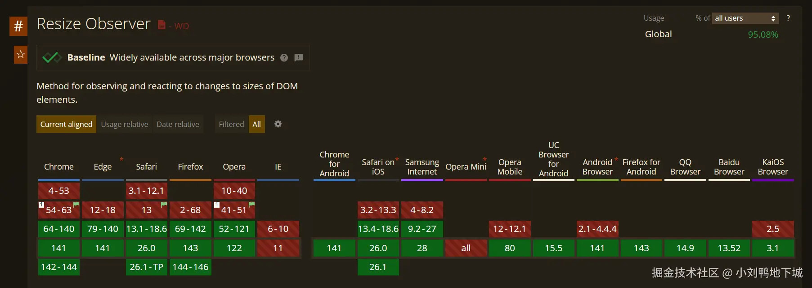Star this feature with the favorite icon

[x=21, y=55]
